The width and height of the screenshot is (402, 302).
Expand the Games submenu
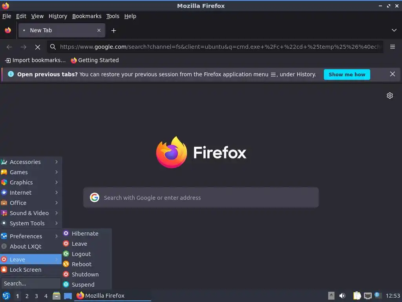pyautogui.click(x=31, y=172)
